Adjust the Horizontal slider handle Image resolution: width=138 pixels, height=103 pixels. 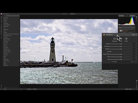[121, 46]
